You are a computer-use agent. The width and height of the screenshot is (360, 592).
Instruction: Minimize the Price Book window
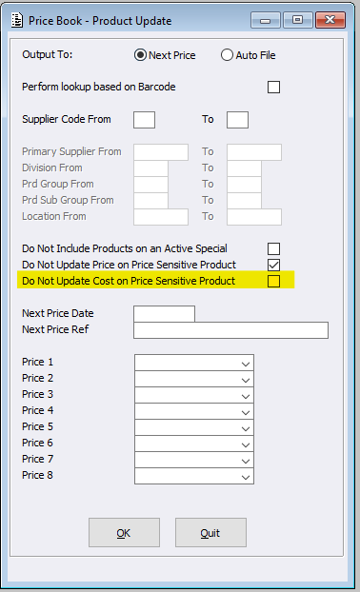[x=266, y=20]
